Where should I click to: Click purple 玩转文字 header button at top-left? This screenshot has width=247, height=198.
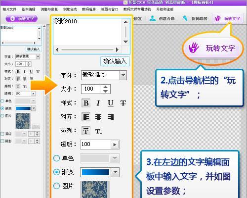(x=22, y=18)
